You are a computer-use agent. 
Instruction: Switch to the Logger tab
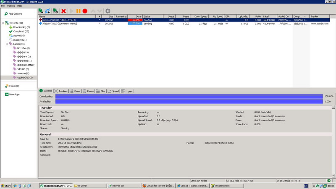[x=127, y=91]
